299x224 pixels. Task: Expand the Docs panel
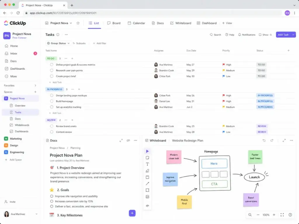121,140
